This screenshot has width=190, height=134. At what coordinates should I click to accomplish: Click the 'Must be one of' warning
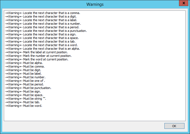click(25, 81)
